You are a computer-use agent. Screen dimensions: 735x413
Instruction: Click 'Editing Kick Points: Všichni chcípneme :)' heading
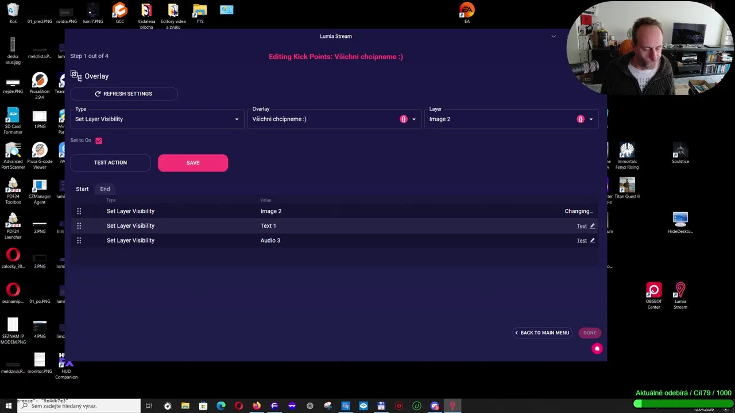pos(336,57)
